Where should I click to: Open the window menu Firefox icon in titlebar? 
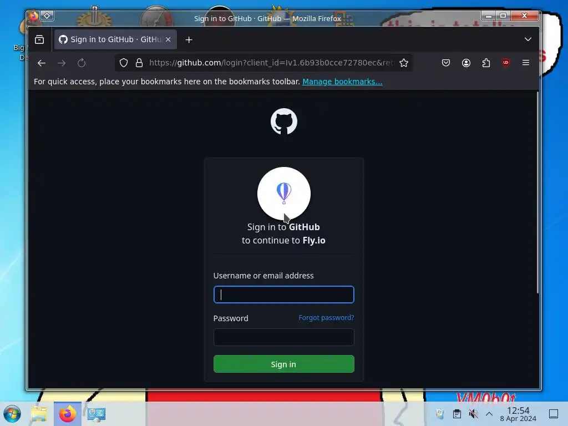(x=34, y=16)
